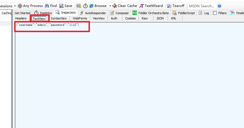Click the Browse Internet Explorer icon

tap(91, 6)
